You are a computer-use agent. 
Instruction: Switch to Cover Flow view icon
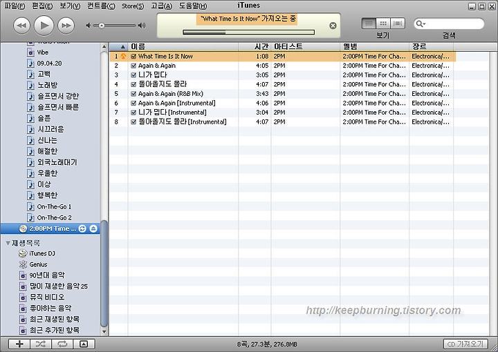pos(398,23)
